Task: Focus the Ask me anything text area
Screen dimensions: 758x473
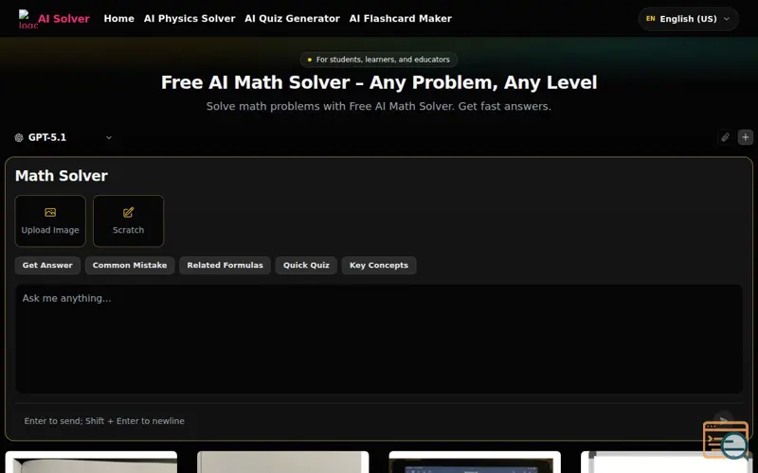Action: [379, 339]
